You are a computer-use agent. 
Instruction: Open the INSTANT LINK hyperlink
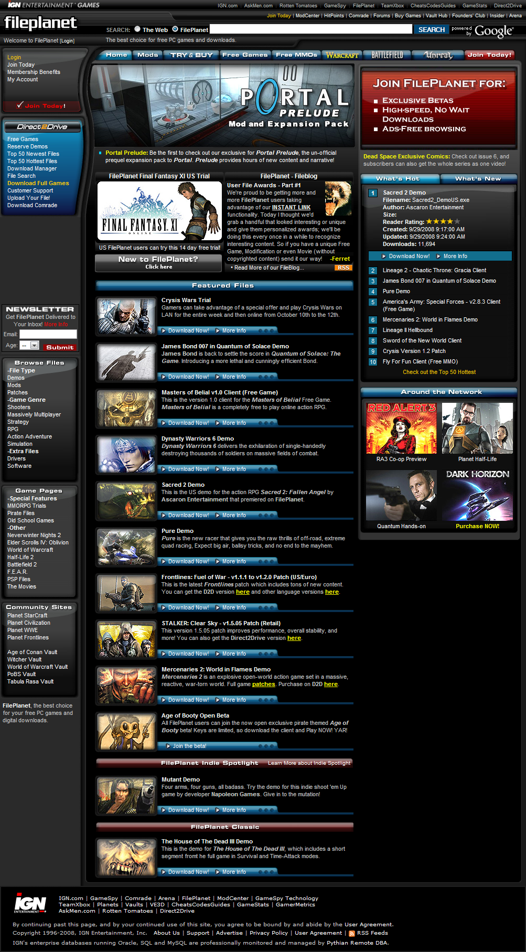click(x=291, y=207)
